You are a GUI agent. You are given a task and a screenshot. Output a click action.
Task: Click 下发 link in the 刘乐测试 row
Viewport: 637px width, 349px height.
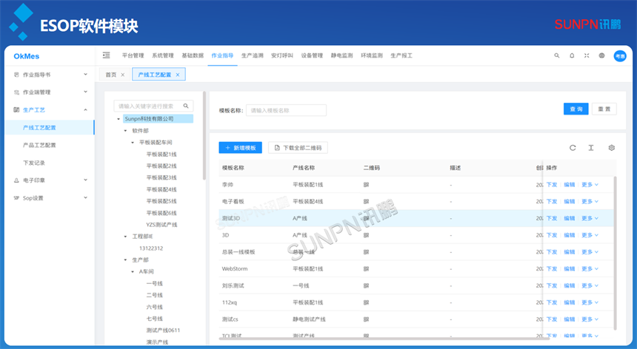[552, 285]
